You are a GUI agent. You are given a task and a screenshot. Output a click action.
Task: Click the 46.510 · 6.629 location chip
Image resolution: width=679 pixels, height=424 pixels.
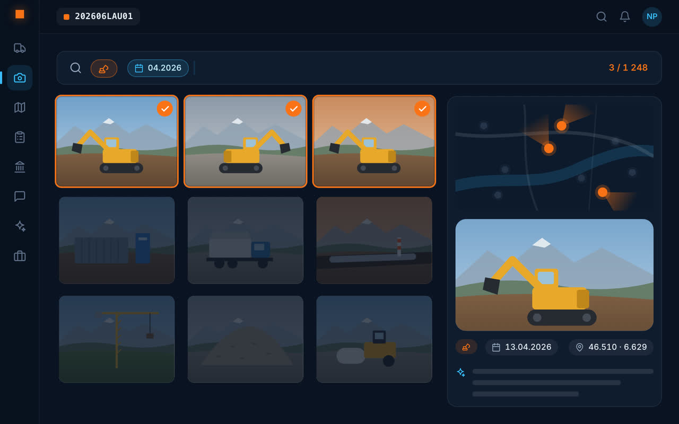click(x=611, y=347)
